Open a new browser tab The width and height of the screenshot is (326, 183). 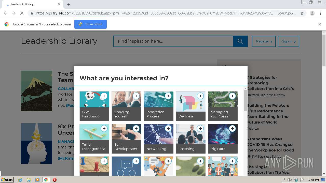[69, 4]
